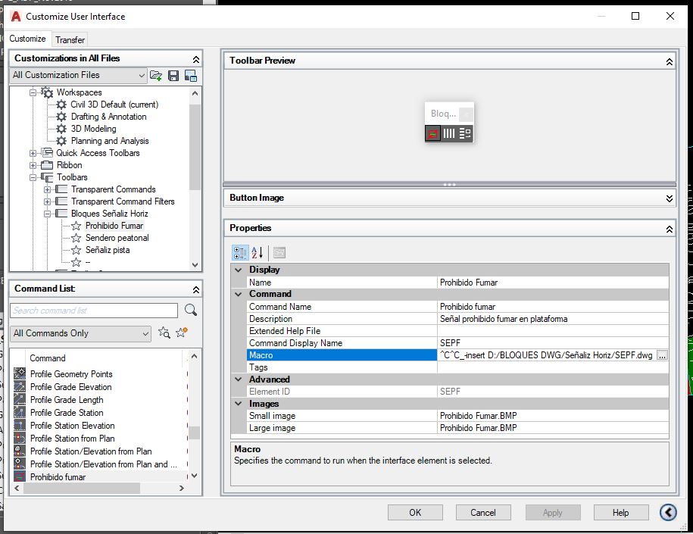Click the vertical bars icon in toolbar preview

448,133
